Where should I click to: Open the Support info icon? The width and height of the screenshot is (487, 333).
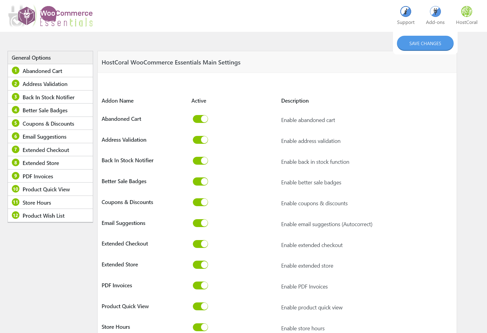pos(405,12)
